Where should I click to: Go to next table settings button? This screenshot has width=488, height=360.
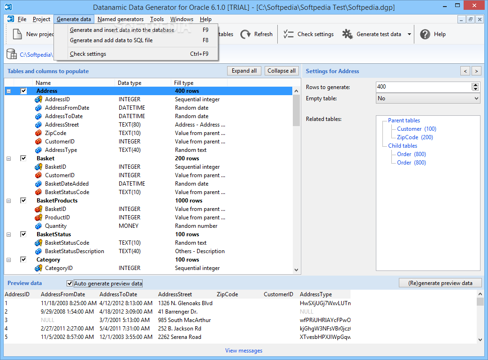click(x=476, y=71)
